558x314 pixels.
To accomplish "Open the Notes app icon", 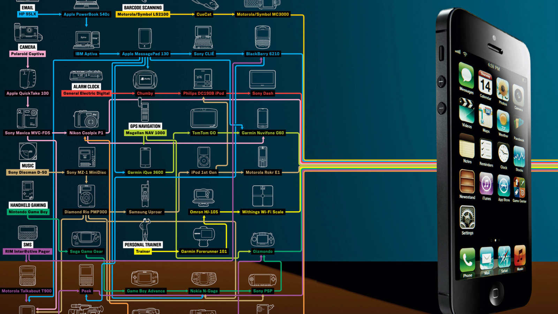I will coord(467,146).
